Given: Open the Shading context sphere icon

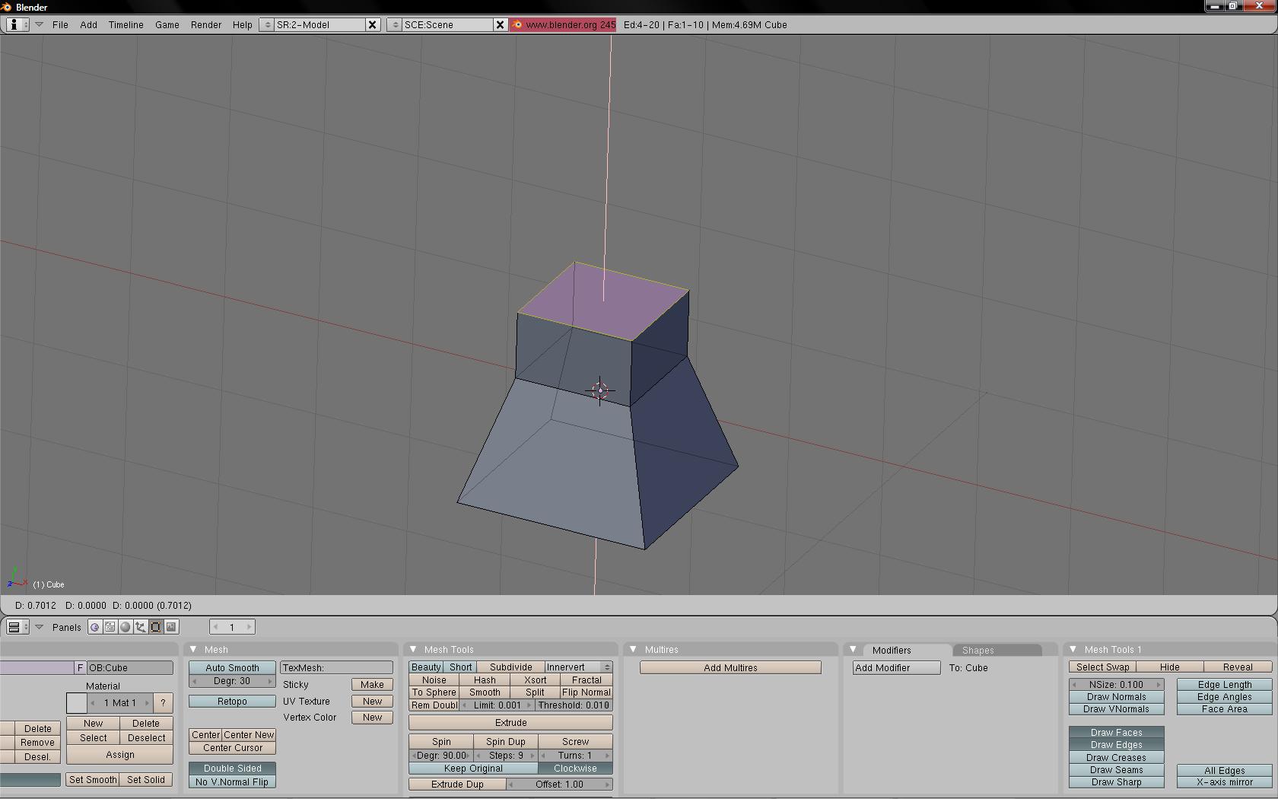Looking at the screenshot, I should click(x=126, y=627).
